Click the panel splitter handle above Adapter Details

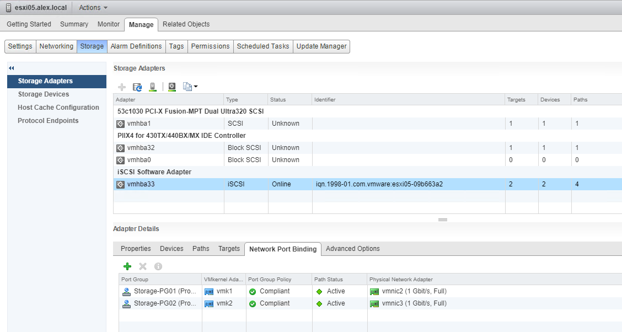click(442, 219)
